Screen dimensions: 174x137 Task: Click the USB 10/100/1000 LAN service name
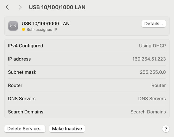pyautogui.click(x=45, y=24)
